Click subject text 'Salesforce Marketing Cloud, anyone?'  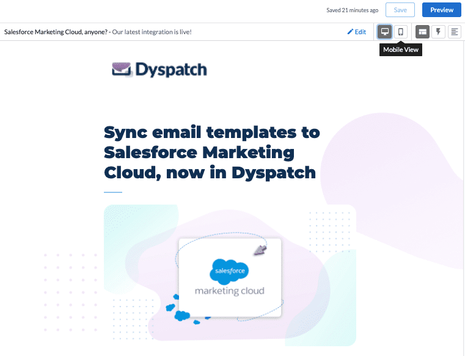(x=56, y=32)
